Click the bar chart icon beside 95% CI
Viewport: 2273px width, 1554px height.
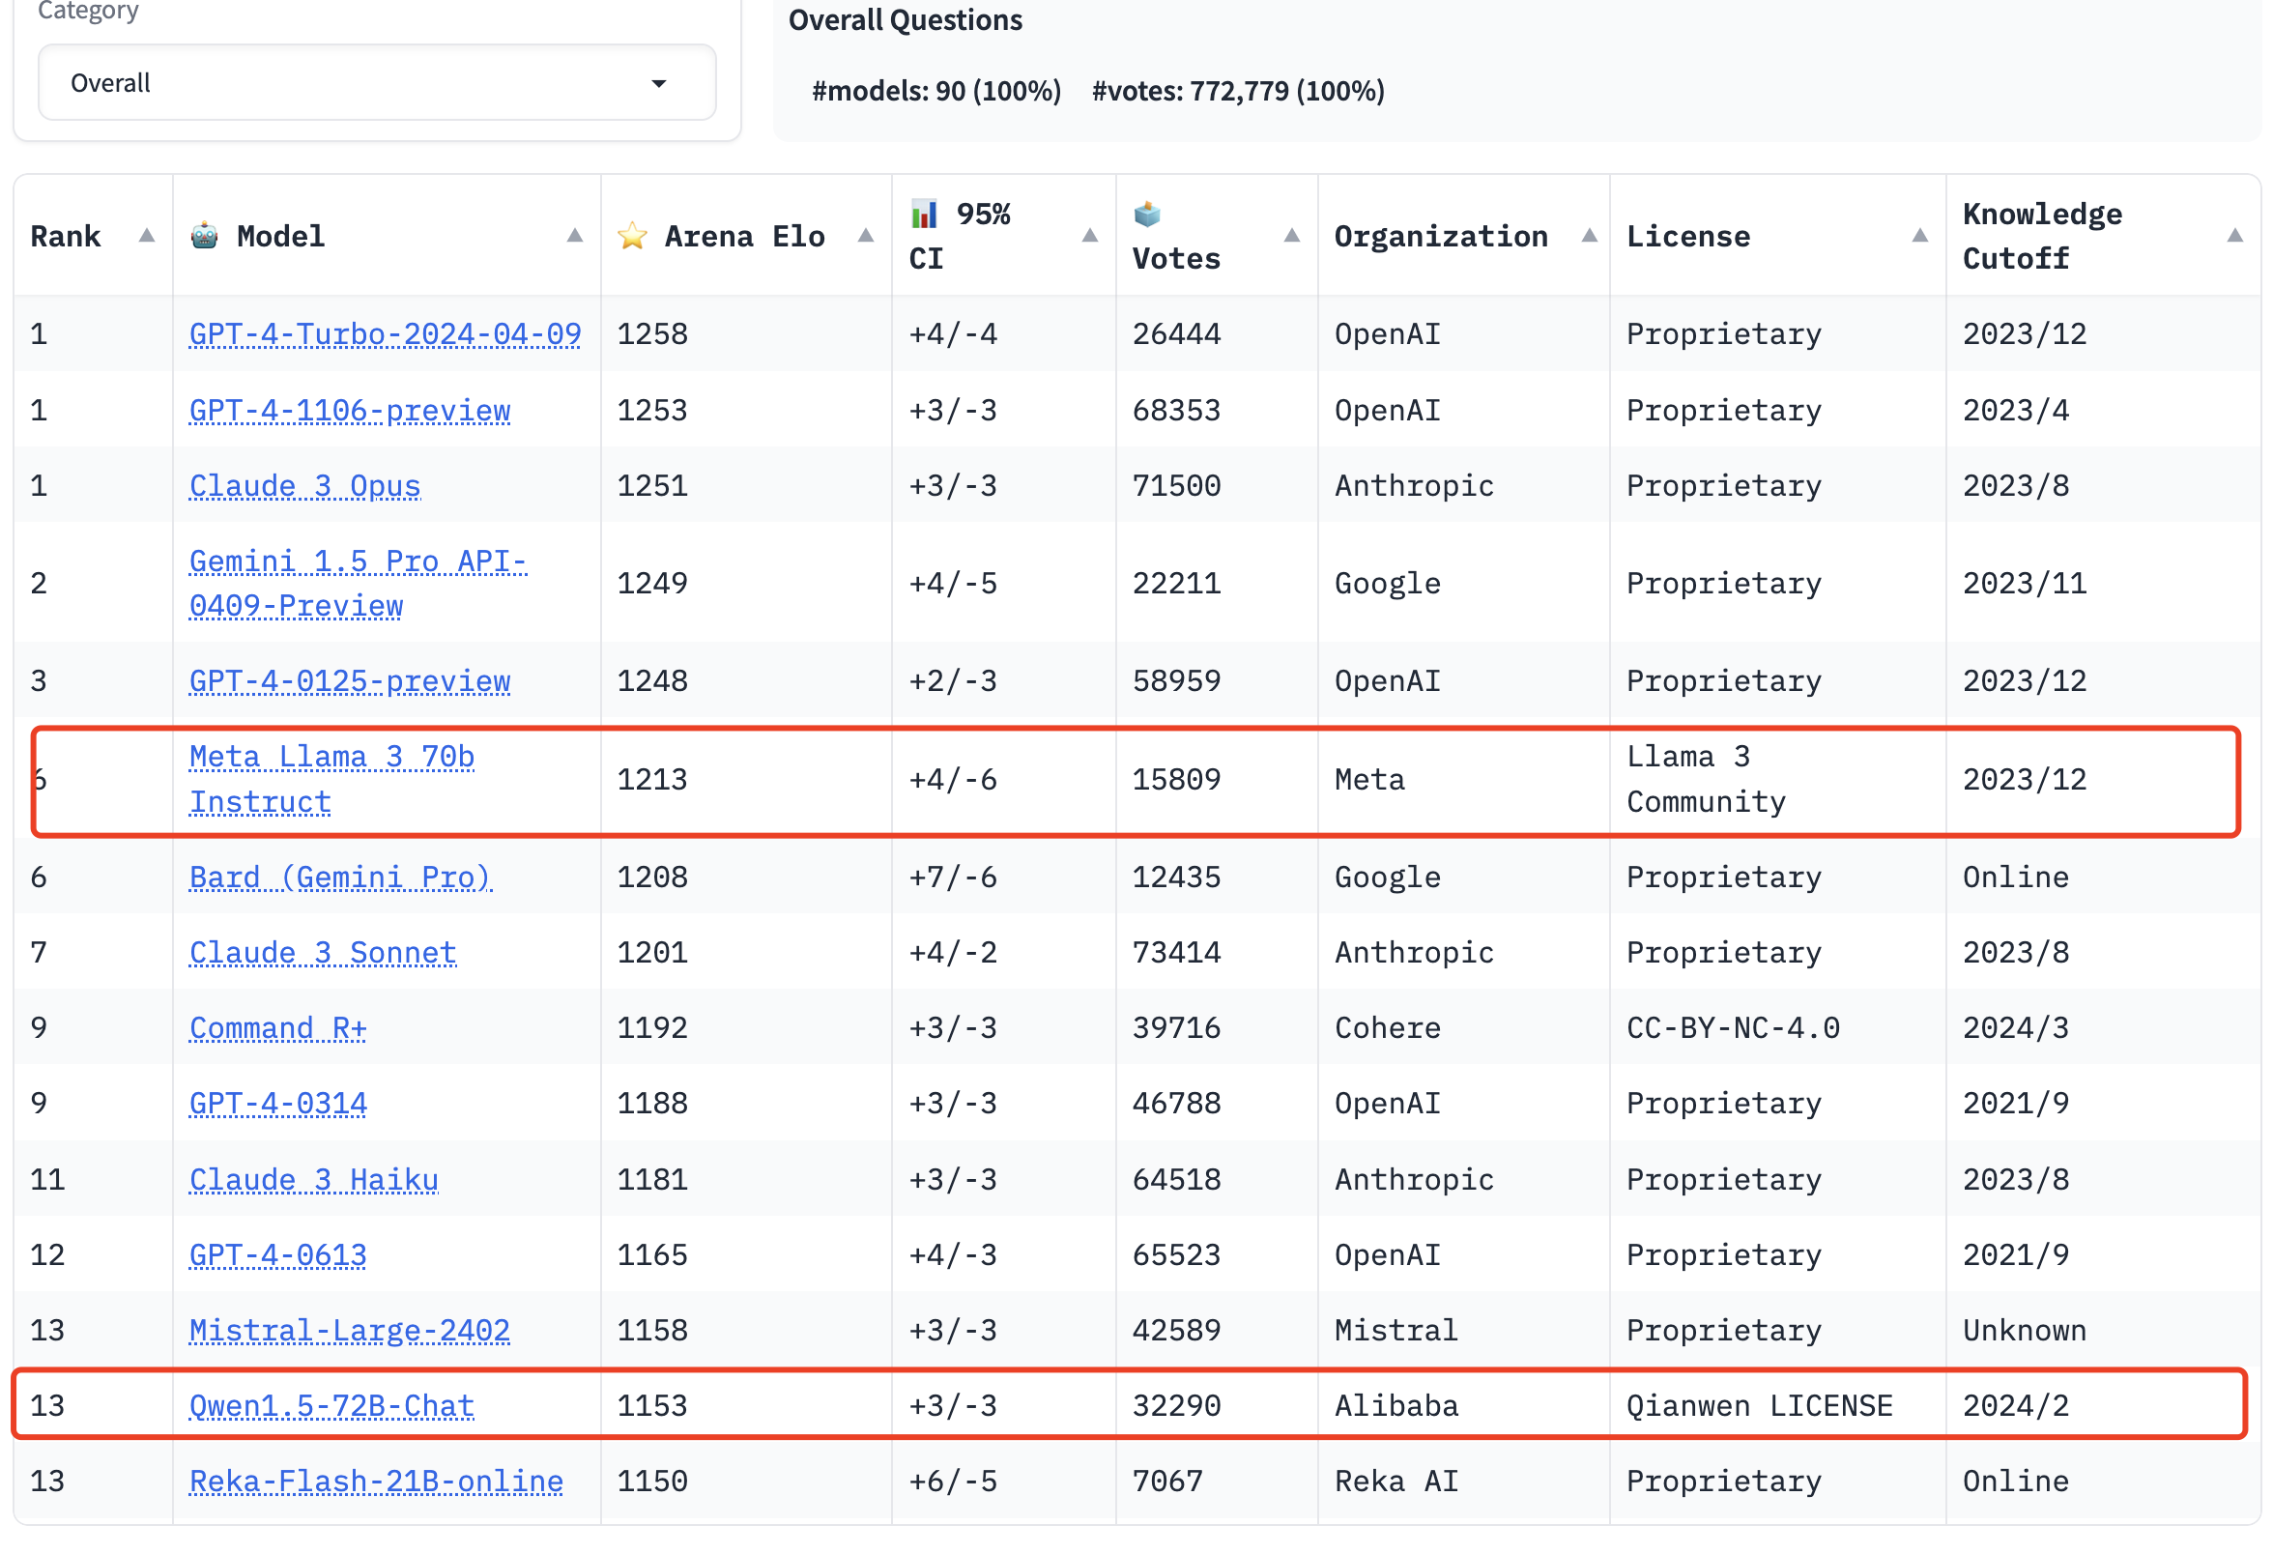(x=923, y=214)
